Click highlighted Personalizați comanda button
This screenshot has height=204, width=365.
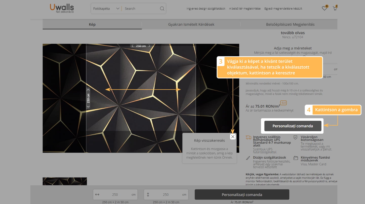(293, 126)
